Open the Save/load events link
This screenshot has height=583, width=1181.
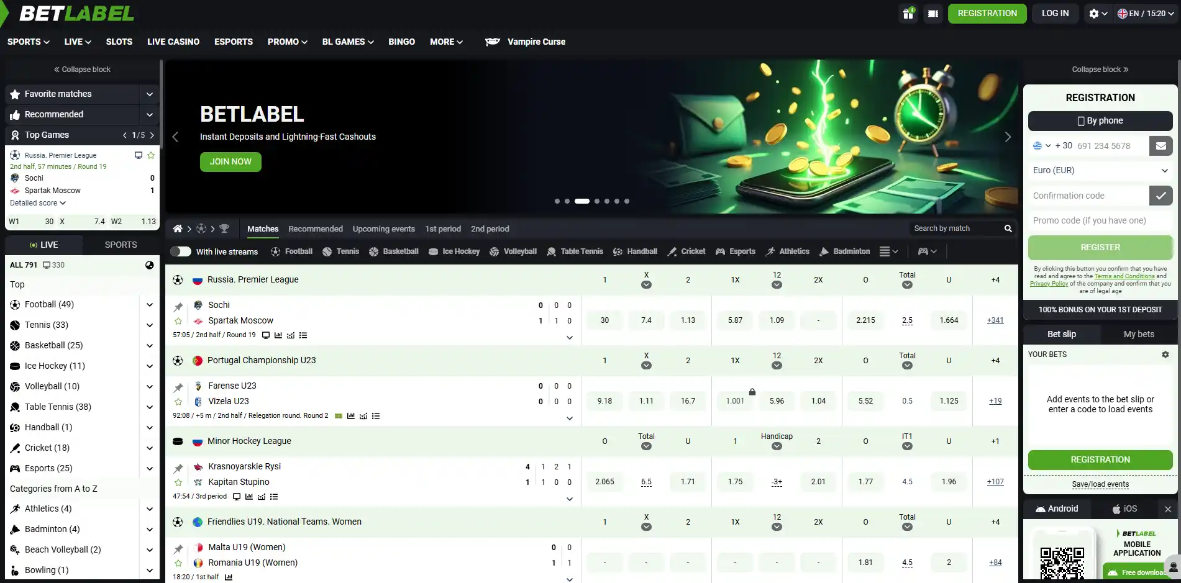click(1100, 484)
